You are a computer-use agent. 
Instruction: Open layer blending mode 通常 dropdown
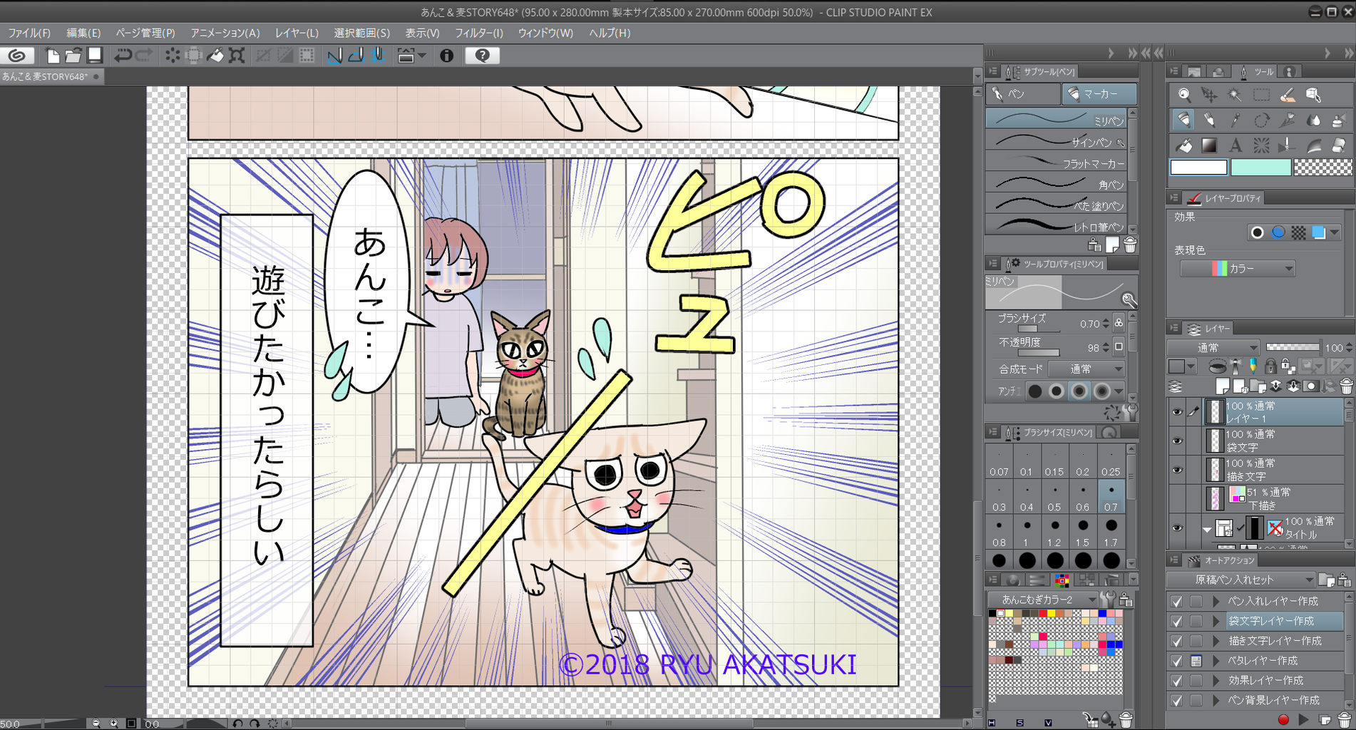pos(1213,347)
